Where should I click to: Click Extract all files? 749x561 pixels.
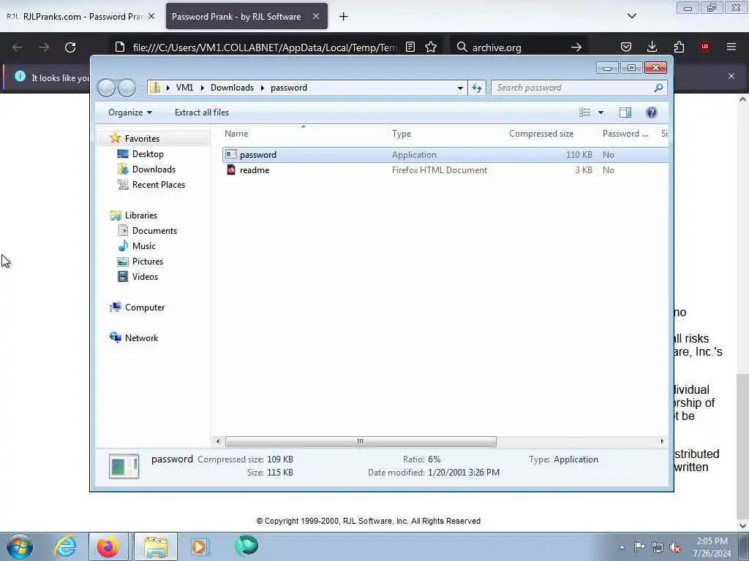coord(202,112)
